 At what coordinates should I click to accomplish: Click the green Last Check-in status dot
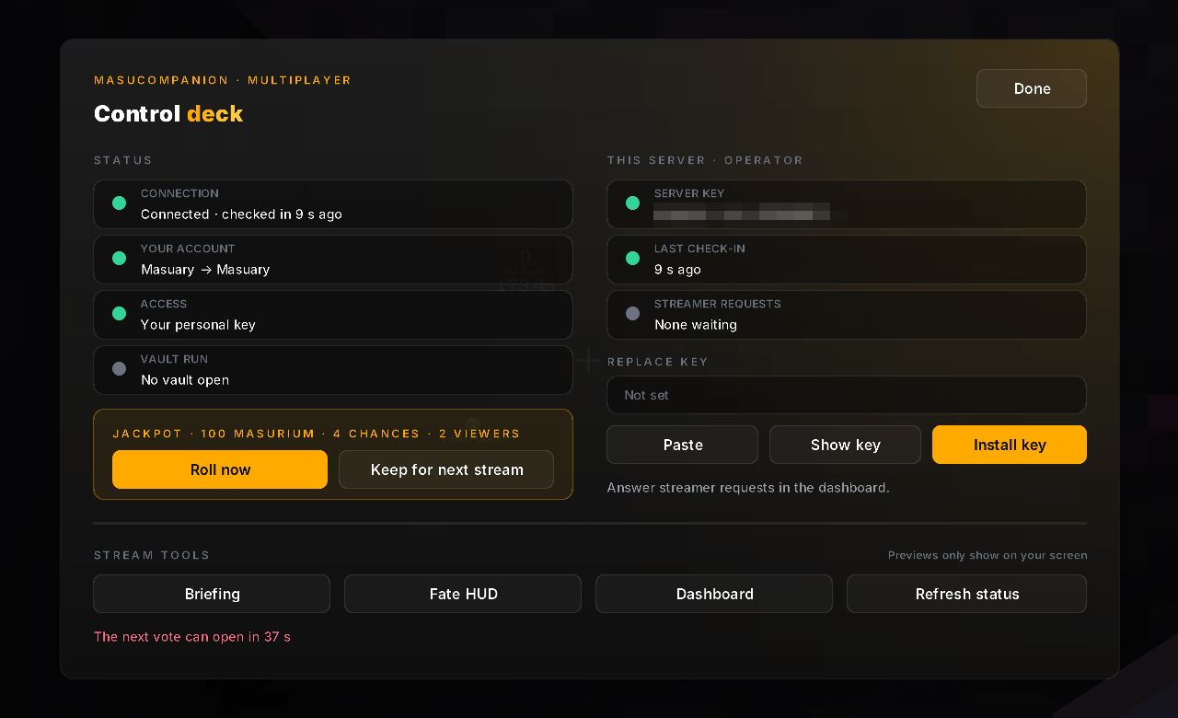coord(632,259)
